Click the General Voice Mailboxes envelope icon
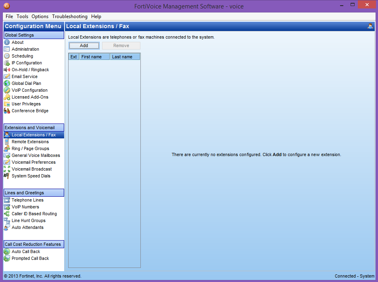 [7, 155]
